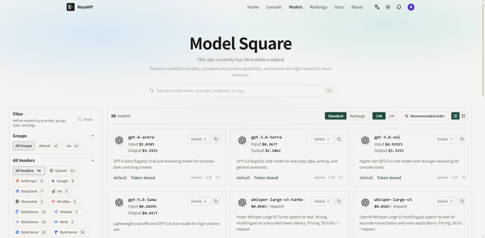Select the Standard pricing toggle
Image resolution: width=485 pixels, height=238 pixels.
tap(336, 116)
